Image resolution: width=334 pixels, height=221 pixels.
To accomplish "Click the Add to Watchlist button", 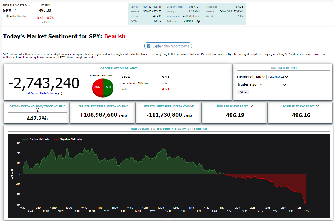I will tap(16, 16).
